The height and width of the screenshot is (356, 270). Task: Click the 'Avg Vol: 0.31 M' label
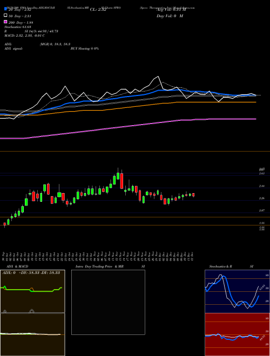171,10
